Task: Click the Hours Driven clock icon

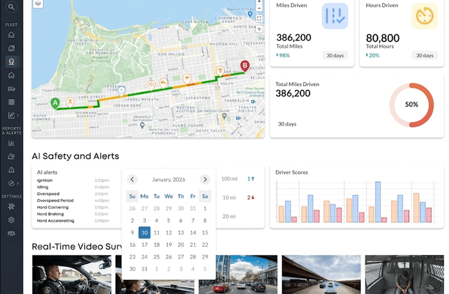Action: (424, 16)
